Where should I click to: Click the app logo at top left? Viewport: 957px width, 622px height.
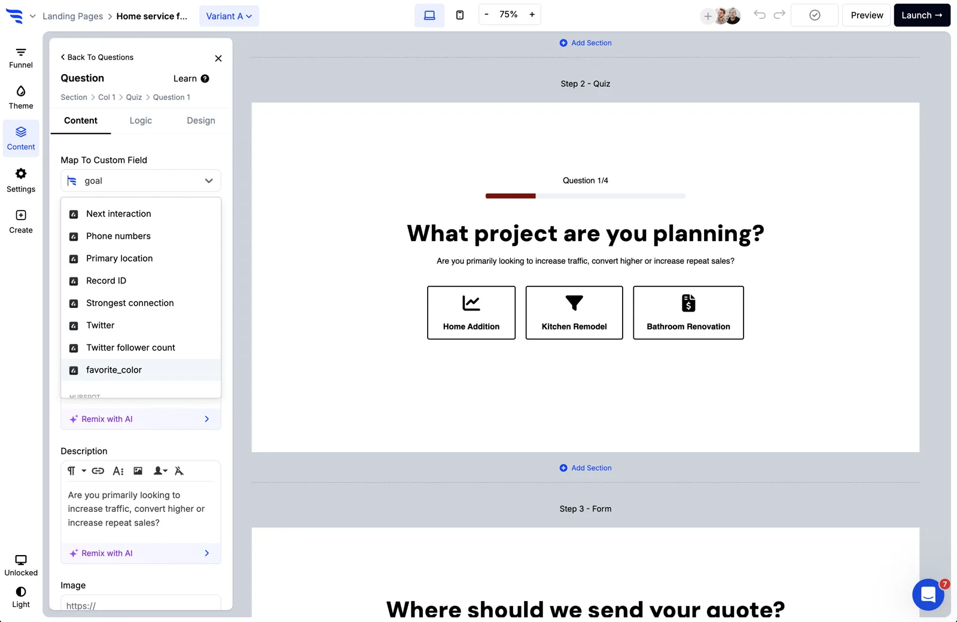point(14,16)
